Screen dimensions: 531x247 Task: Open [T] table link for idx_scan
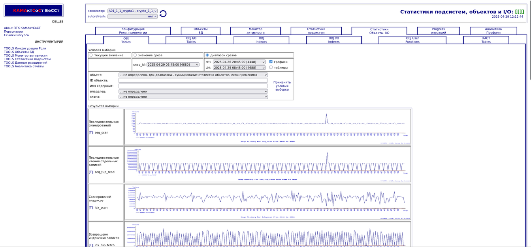point(91,208)
